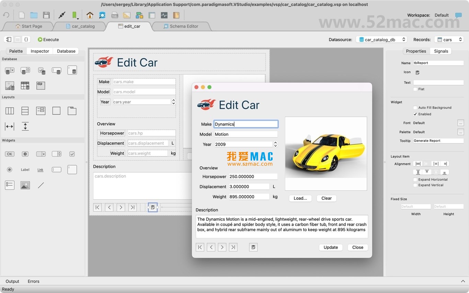This screenshot has height=293, width=469.
Task: Select the horizontal spacer layout icon
Action: click(x=10, y=126)
